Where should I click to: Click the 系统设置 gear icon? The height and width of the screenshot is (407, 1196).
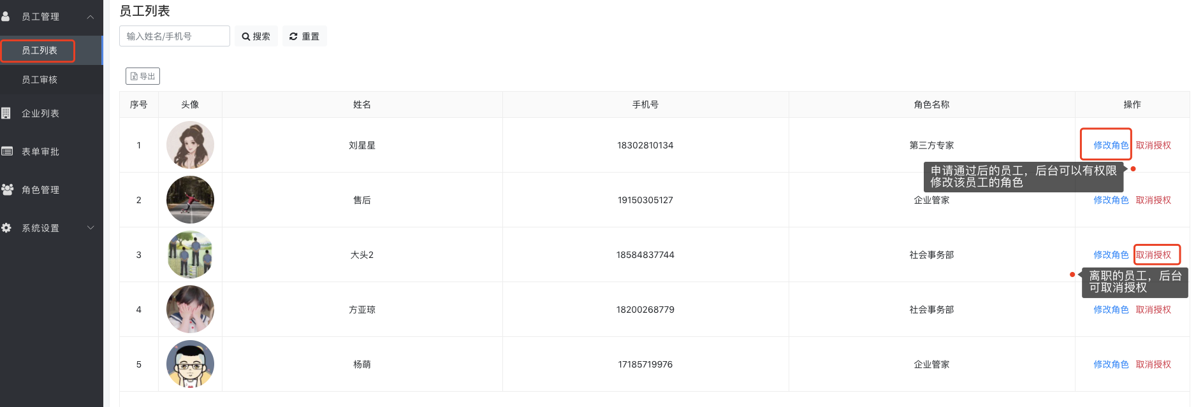6,227
